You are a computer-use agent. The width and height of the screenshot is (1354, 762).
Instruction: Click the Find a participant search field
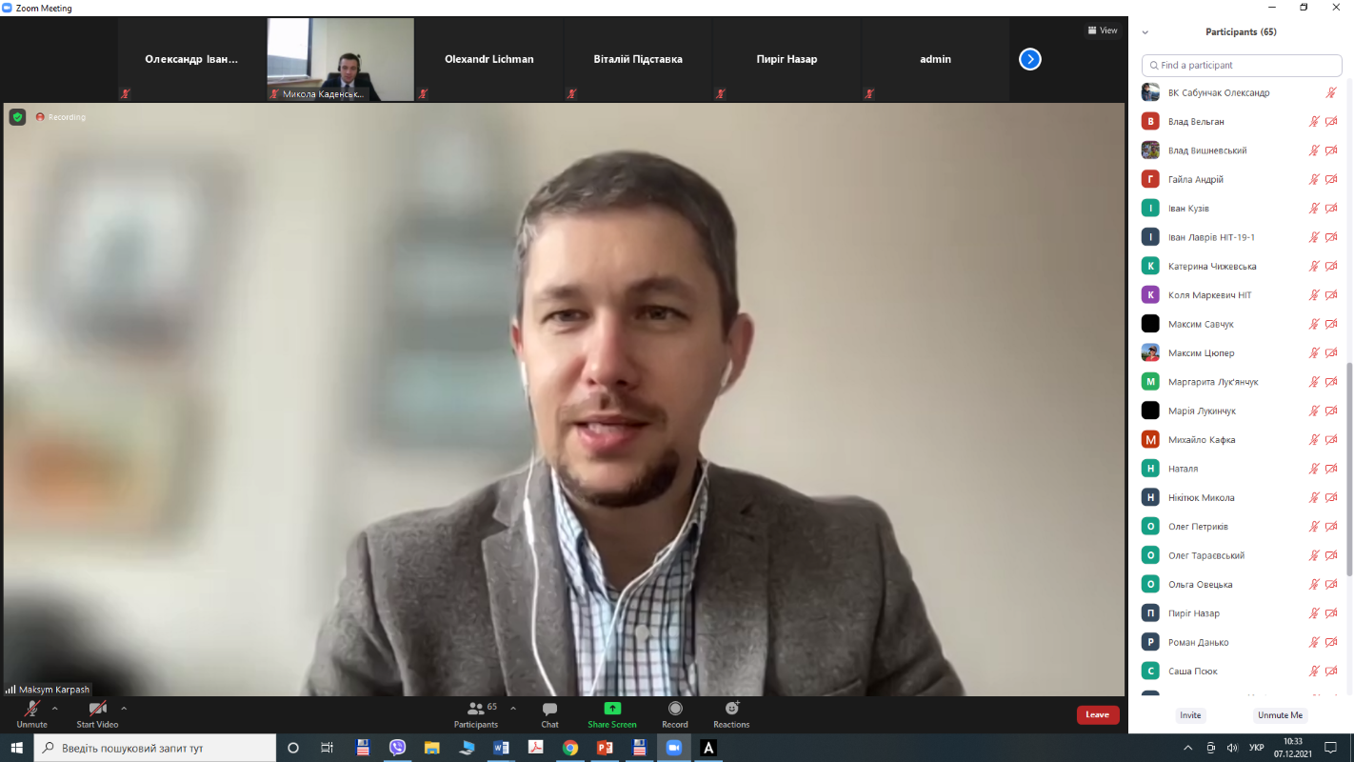tap(1242, 66)
